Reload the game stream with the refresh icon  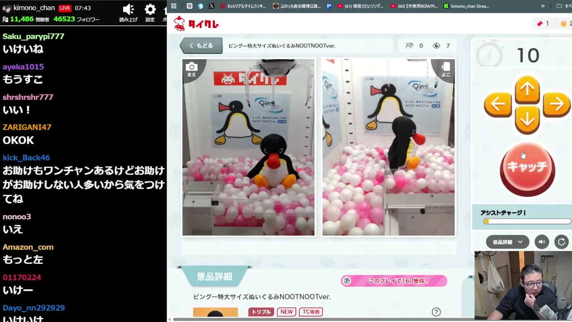[561, 242]
